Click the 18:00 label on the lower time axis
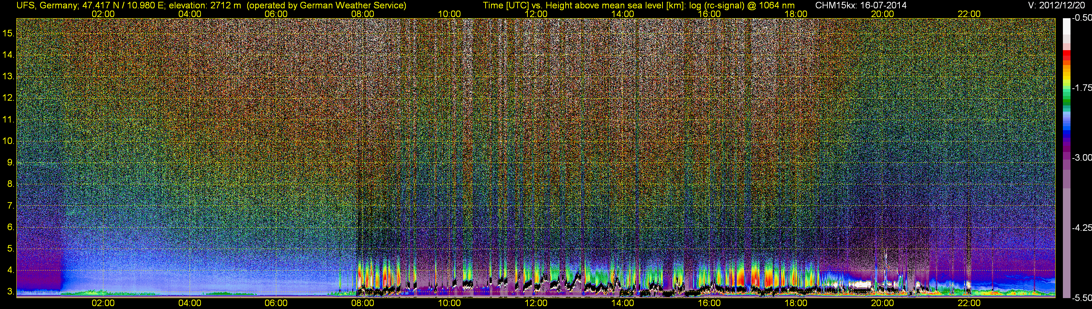 (x=796, y=303)
